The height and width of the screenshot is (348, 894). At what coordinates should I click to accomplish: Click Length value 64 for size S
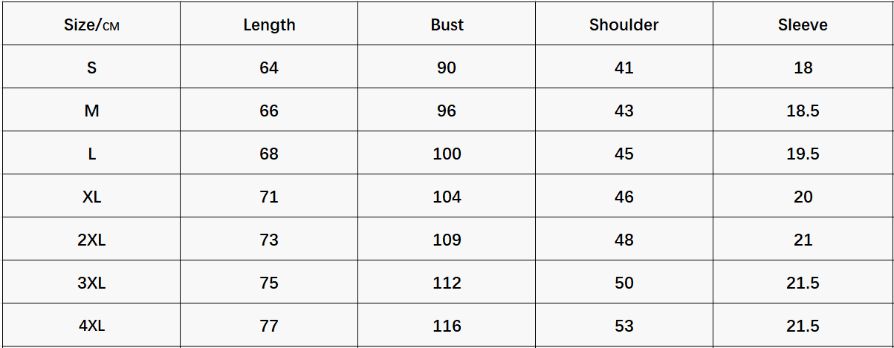[269, 68]
